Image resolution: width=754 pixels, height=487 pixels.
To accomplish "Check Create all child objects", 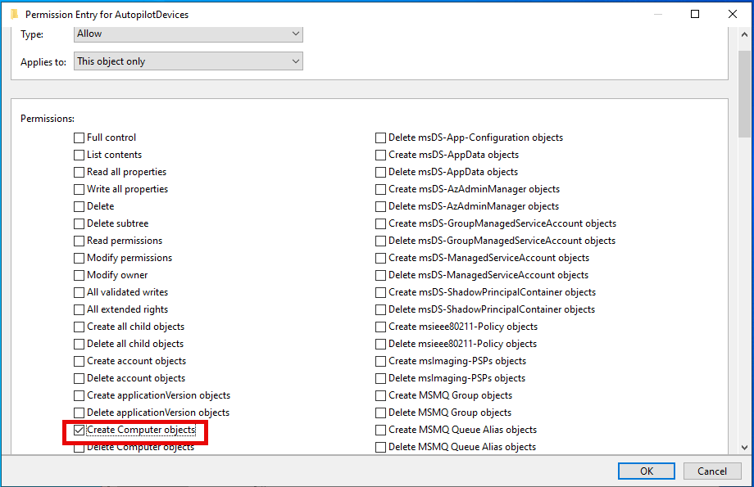I will pyautogui.click(x=79, y=327).
